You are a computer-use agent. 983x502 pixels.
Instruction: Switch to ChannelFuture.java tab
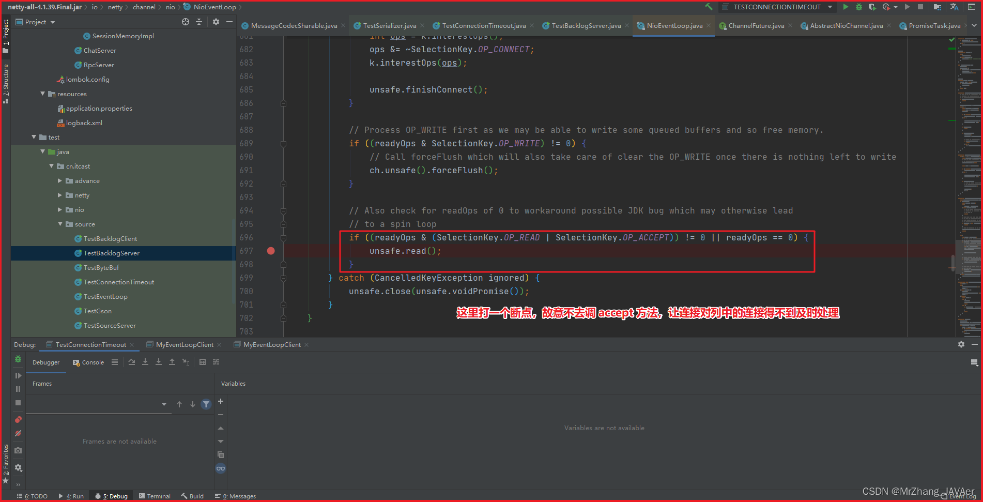(x=756, y=25)
